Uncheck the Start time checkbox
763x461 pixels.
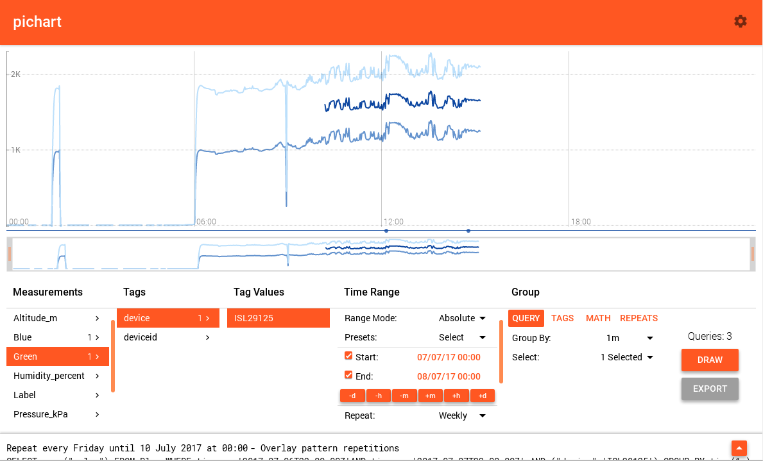(348, 356)
